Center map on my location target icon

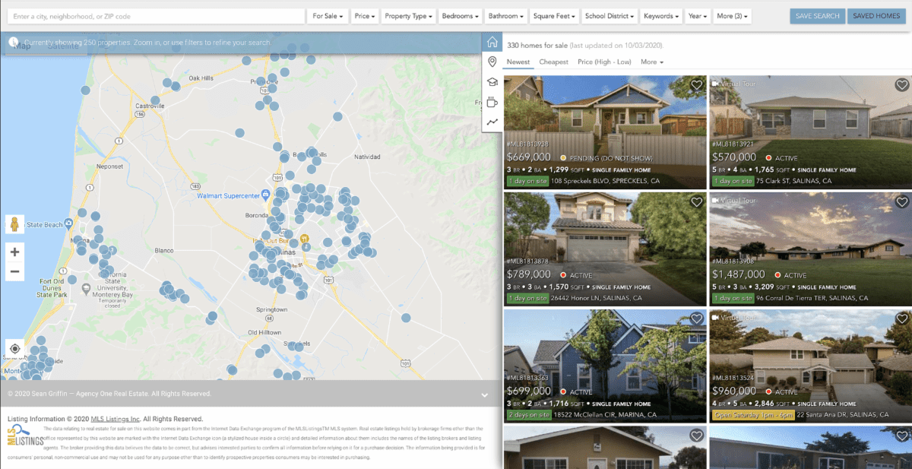14,348
